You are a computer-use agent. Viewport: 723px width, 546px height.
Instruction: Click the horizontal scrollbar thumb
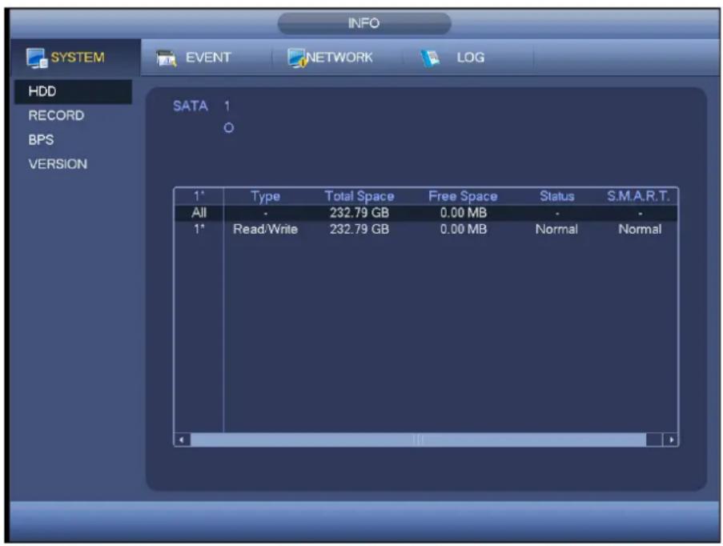[418, 440]
